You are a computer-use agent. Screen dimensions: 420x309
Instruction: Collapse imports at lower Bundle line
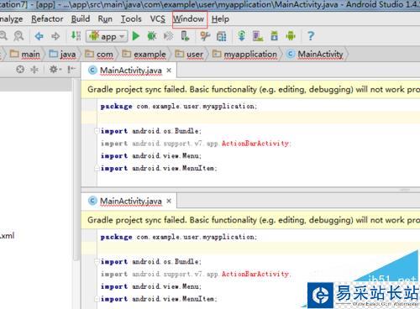click(97, 261)
